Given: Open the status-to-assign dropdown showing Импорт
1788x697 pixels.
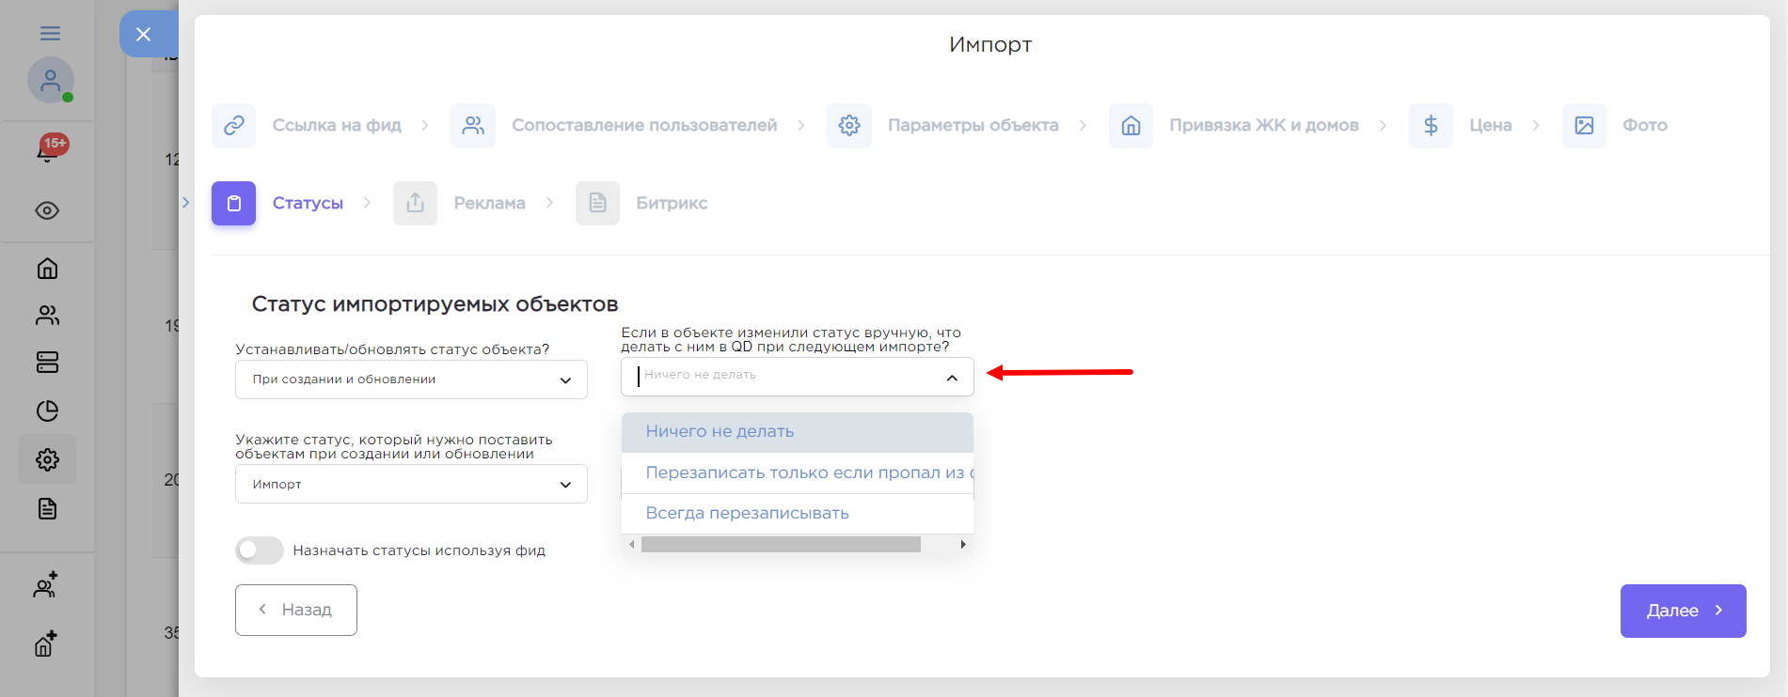Looking at the screenshot, I should coord(411,484).
